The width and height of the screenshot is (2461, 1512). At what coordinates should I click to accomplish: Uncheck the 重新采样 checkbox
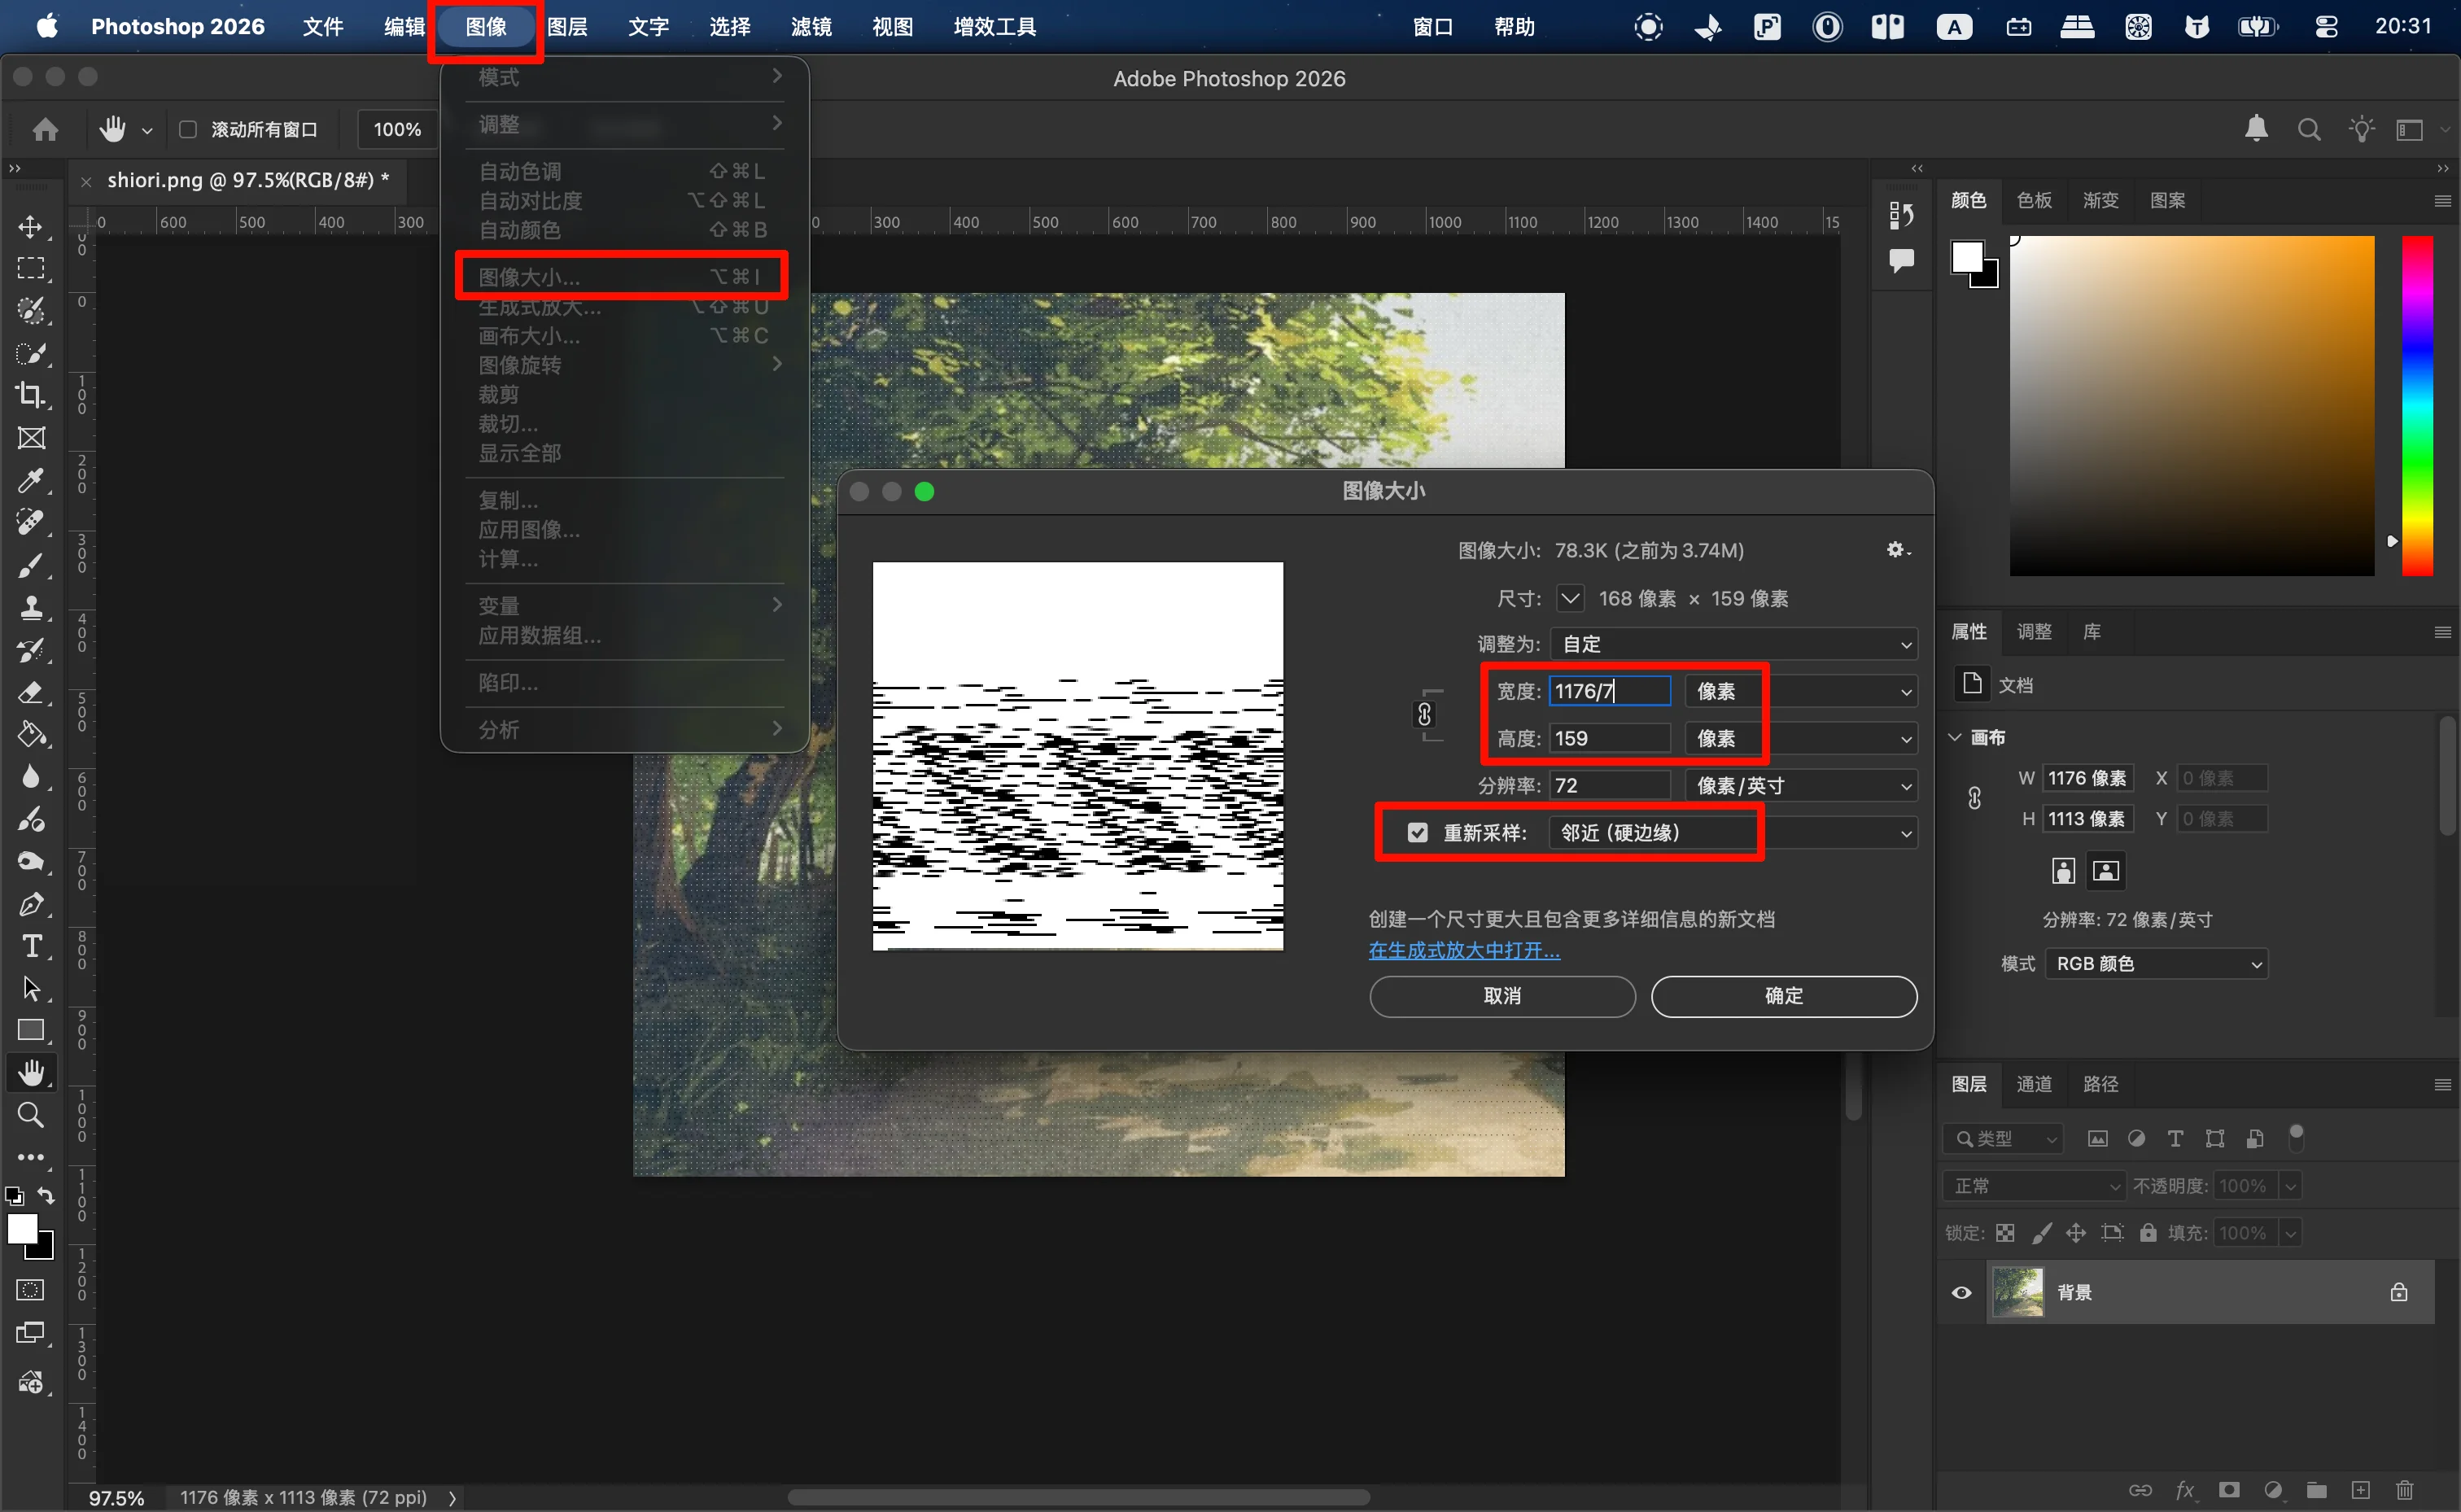click(x=1417, y=833)
